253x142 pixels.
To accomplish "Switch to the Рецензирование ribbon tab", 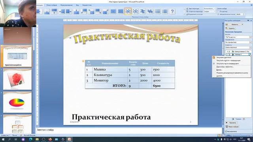I will (x=66, y=5).
